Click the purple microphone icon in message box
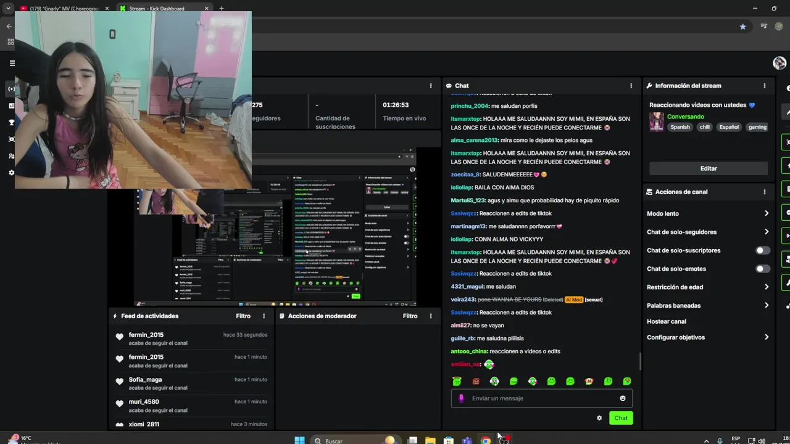This screenshot has width=790, height=444. [461, 398]
